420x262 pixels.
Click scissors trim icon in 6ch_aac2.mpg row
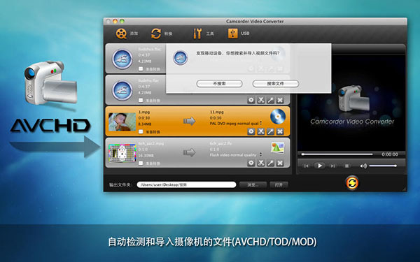tap(260, 163)
